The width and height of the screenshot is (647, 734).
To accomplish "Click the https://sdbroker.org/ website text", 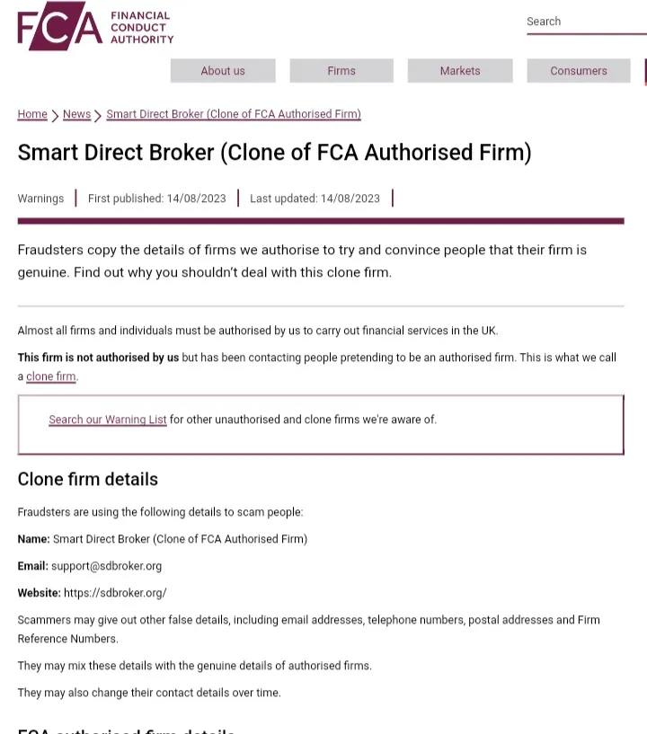I will [x=115, y=593].
